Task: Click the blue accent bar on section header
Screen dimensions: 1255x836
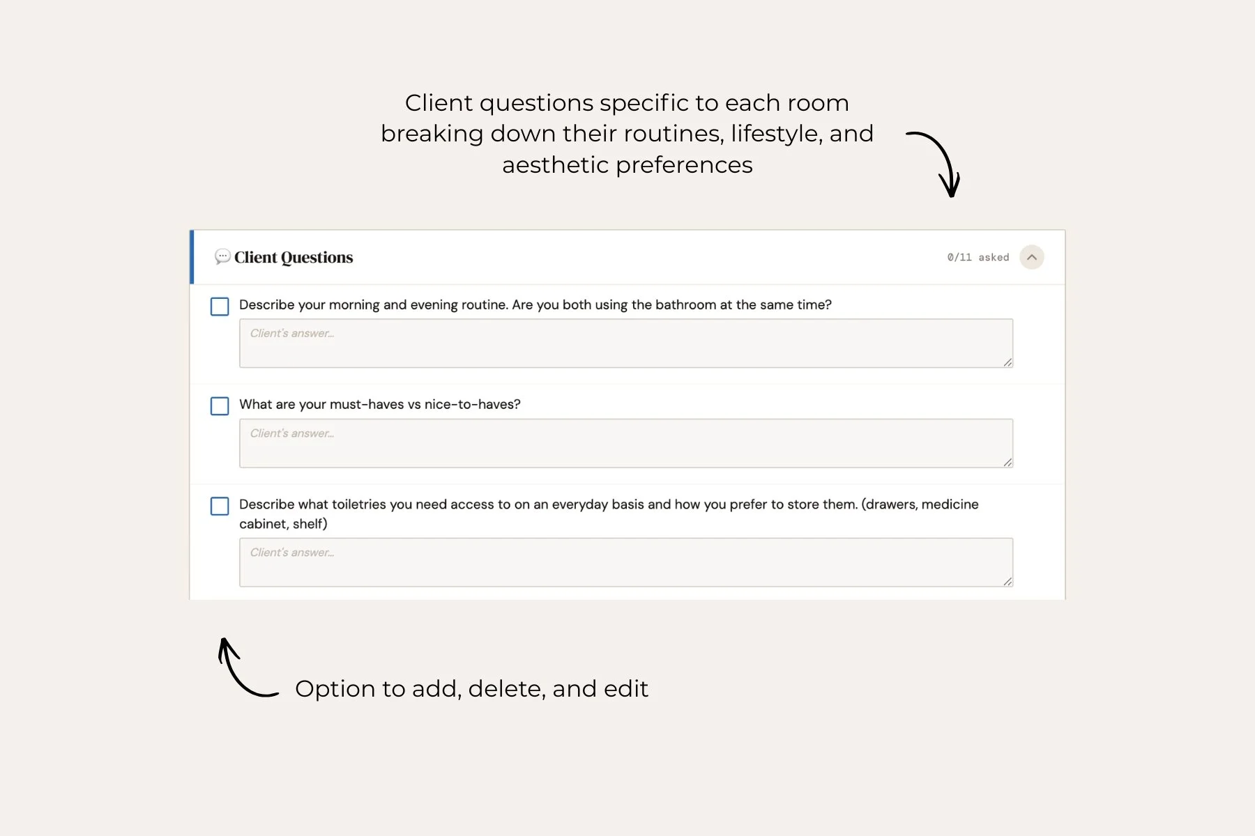Action: (192, 257)
